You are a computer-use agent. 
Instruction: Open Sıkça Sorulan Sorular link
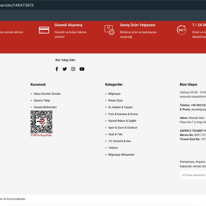coord(47,94)
